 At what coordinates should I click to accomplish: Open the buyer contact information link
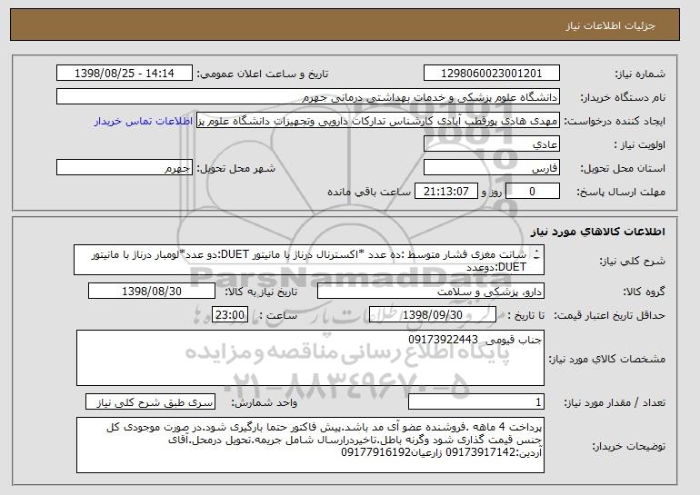point(144,121)
